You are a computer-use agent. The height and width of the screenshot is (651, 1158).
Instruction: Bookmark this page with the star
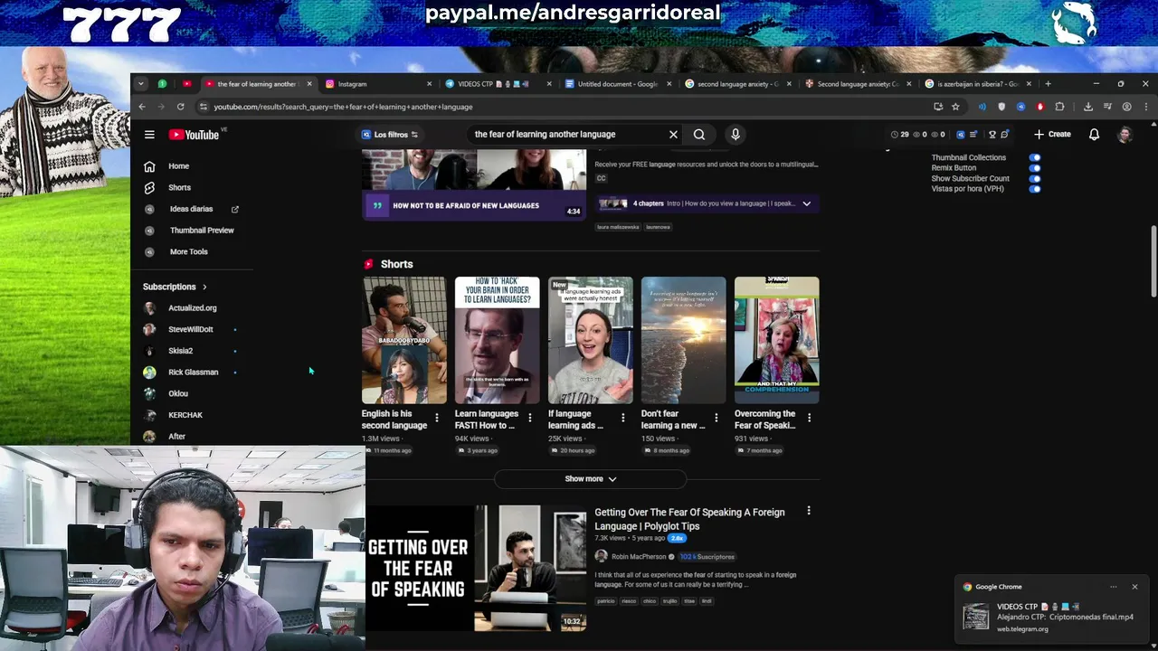(955, 107)
